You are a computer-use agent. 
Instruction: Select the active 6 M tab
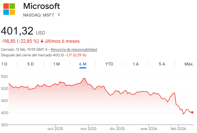83,64
